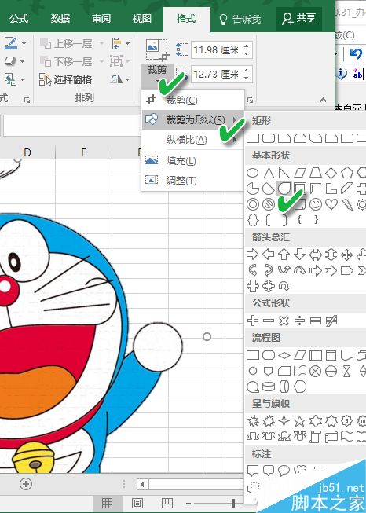This screenshot has width=366, height=513.
Task: Click 裁剪(C) in the crop menu
Action: pos(193,100)
